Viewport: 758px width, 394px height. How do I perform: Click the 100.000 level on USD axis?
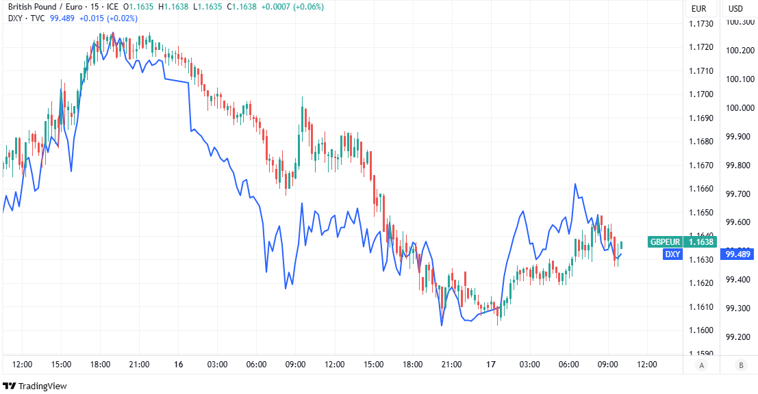coord(740,108)
